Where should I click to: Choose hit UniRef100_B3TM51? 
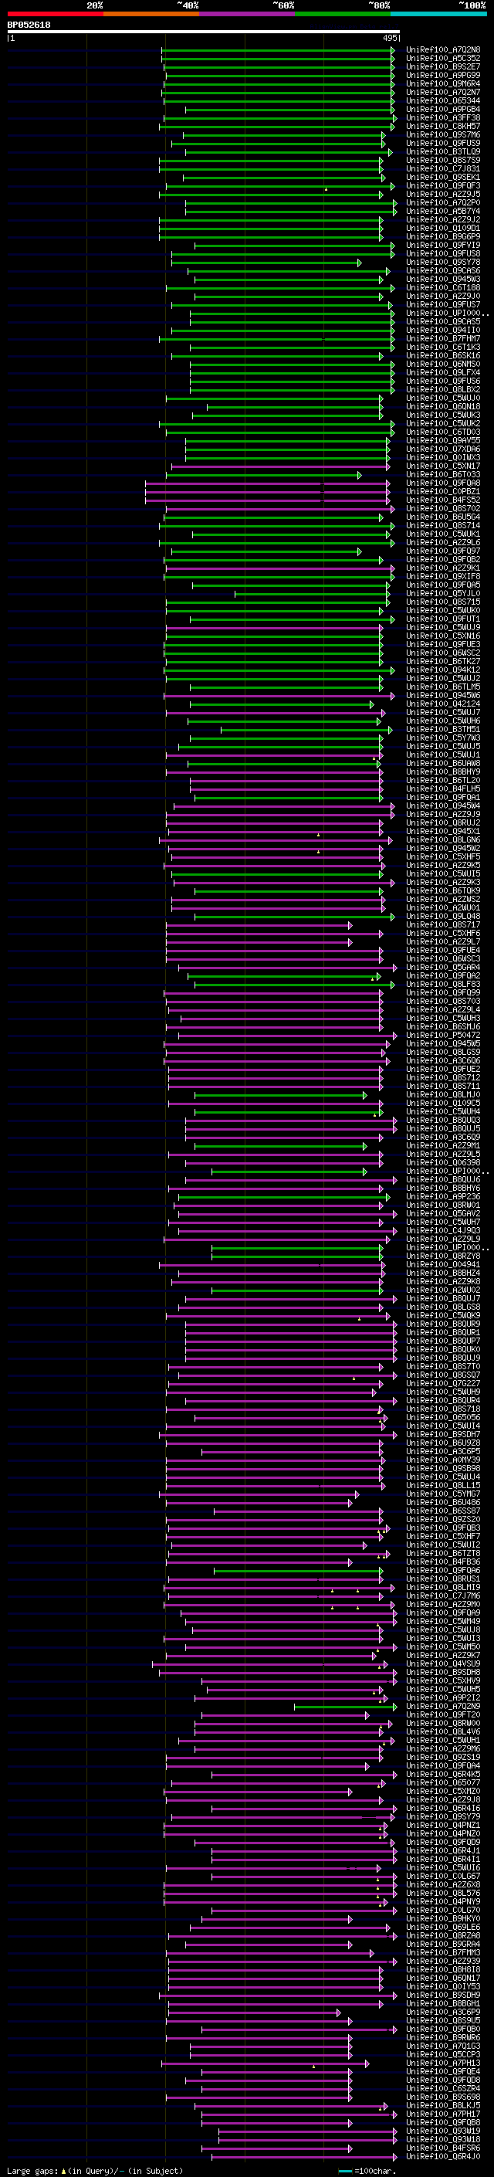pyautogui.click(x=443, y=729)
